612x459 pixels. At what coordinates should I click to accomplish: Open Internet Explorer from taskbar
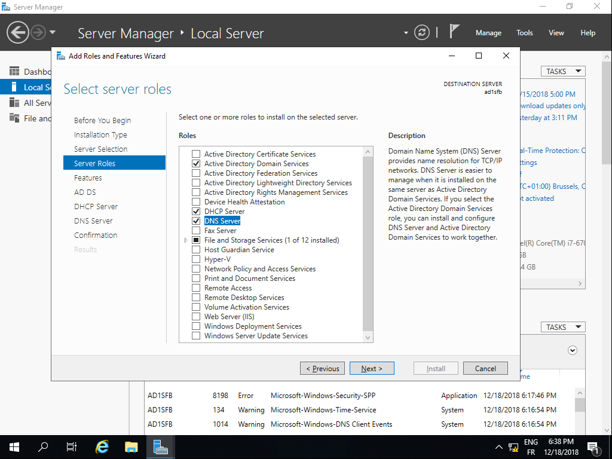coord(103,446)
